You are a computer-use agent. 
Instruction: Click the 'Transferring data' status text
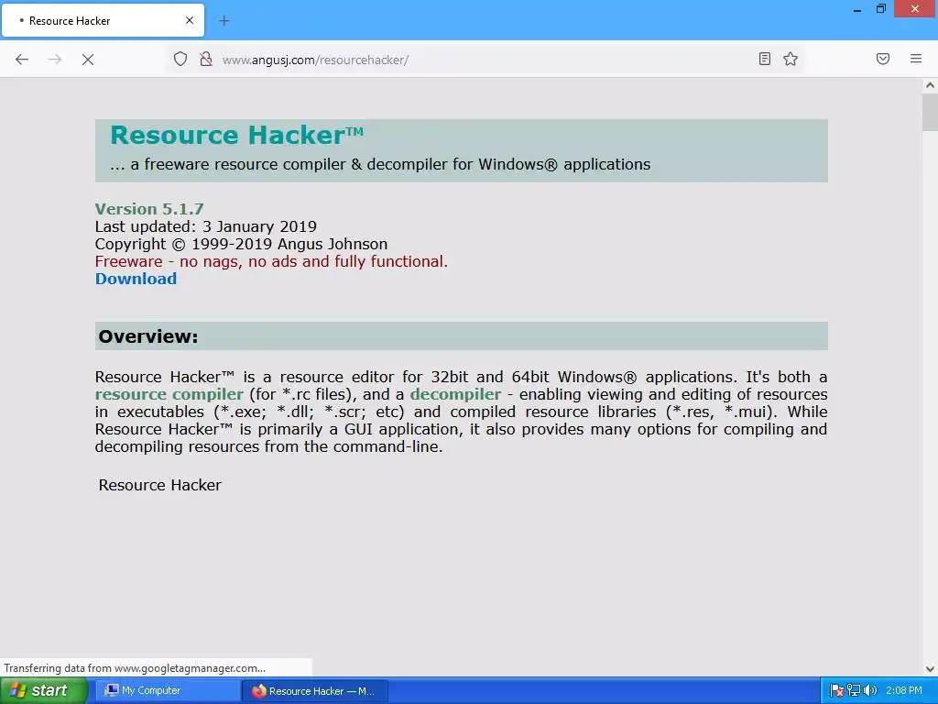tap(135, 668)
